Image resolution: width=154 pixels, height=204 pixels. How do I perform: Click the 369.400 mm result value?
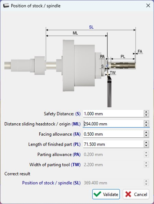click(x=95, y=183)
